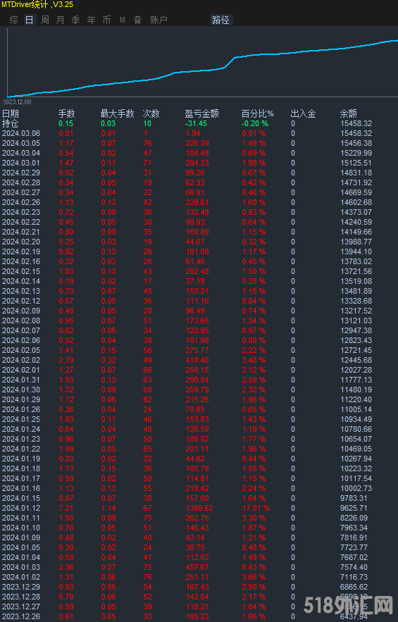The height and width of the screenshot is (622, 398).
Task: Select the 2024.02.08 date row
Action: click(x=21, y=321)
